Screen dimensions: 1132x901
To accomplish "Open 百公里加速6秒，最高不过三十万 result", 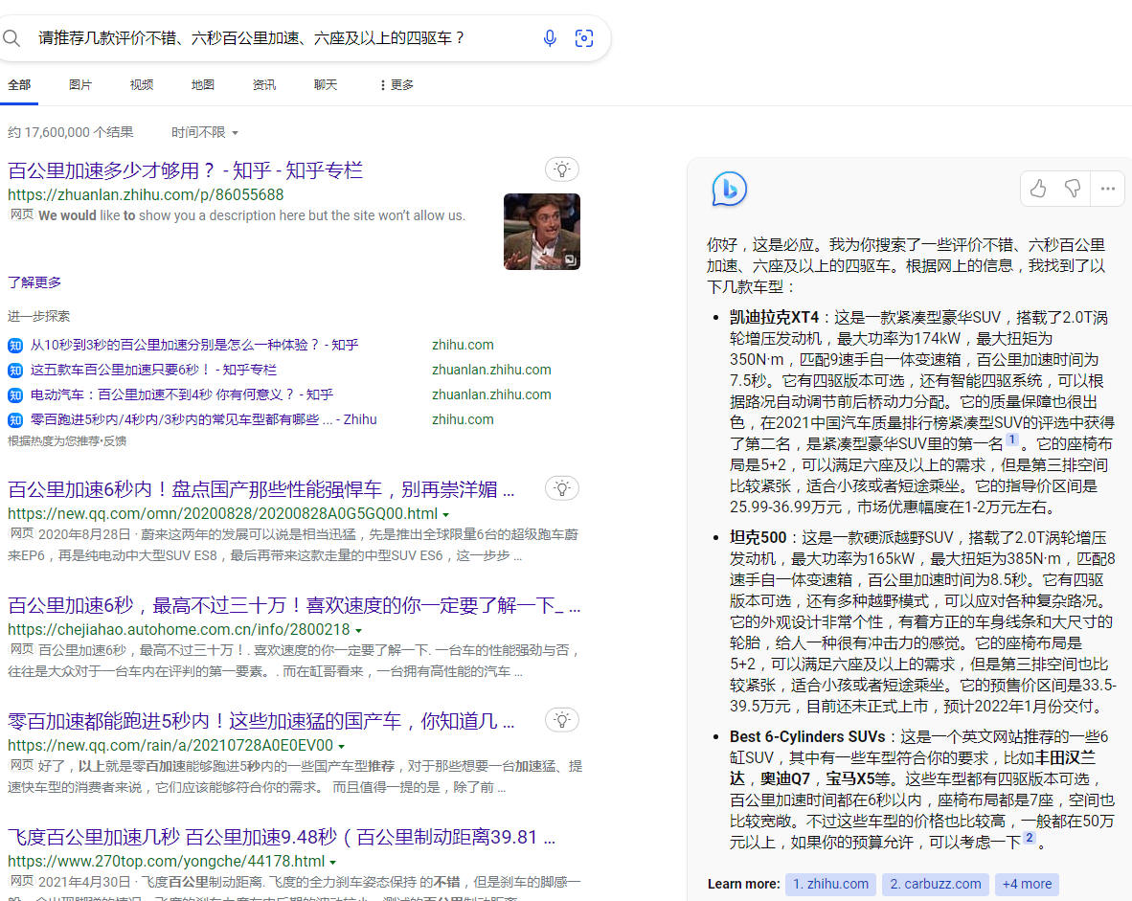I will point(294,605).
